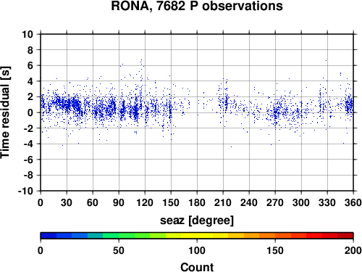This screenshot has height=272, width=362.
Task: Click the x-axis tick label 360
Action: (x=353, y=202)
